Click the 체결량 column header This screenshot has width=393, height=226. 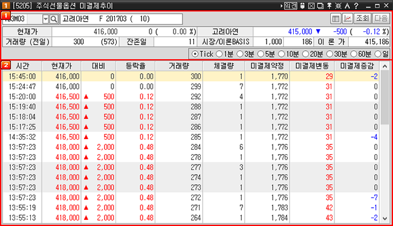point(224,66)
